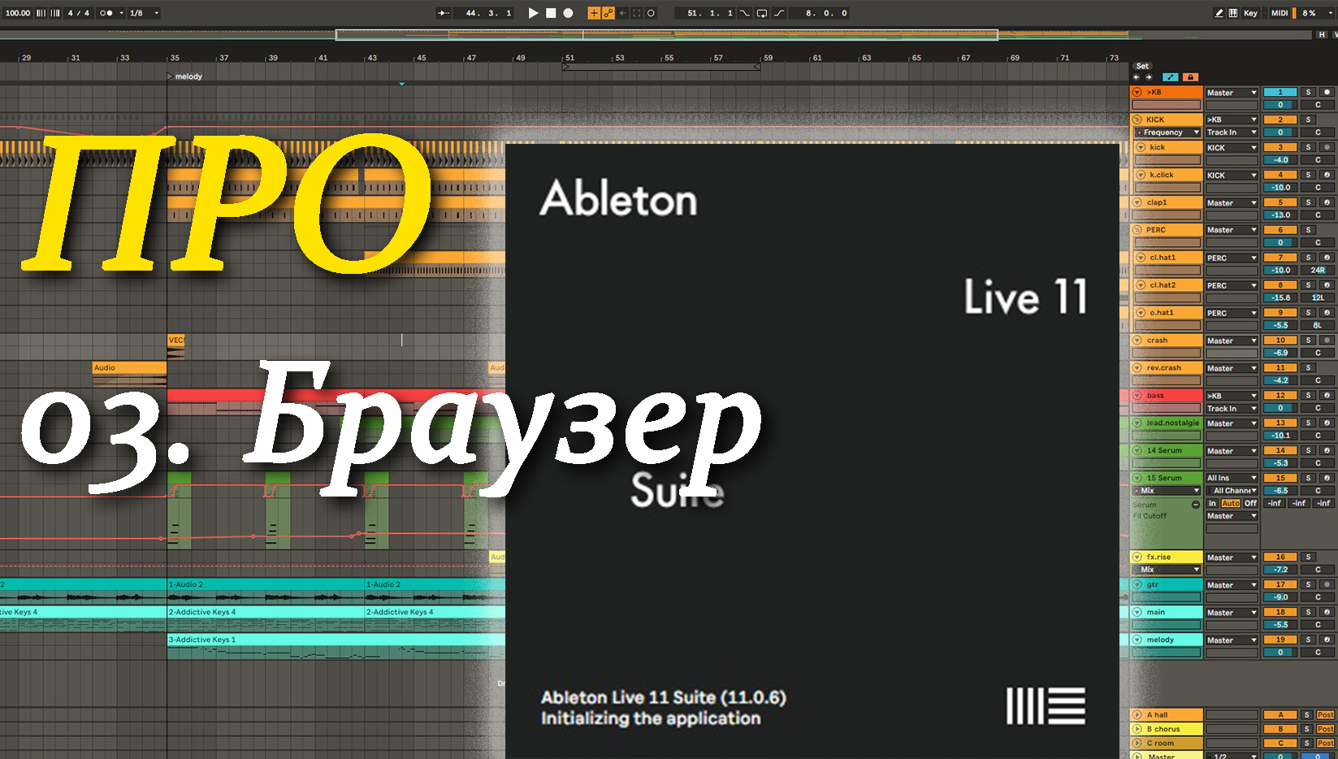Unfold the A hall return track
This screenshot has height=759, width=1338.
pos(1138,715)
